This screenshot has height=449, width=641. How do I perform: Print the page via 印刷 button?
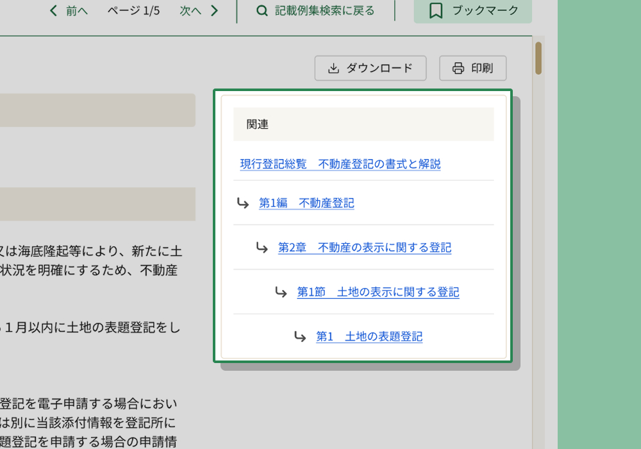pyautogui.click(x=472, y=68)
